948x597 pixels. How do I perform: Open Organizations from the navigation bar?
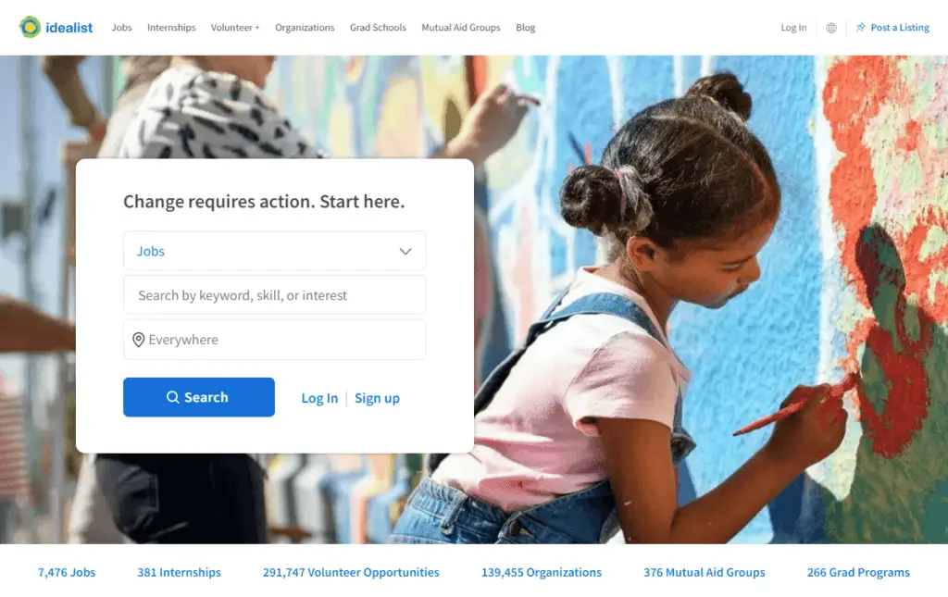(x=305, y=28)
